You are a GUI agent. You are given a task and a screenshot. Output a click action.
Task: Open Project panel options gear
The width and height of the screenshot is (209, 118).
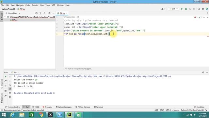click(49, 13)
